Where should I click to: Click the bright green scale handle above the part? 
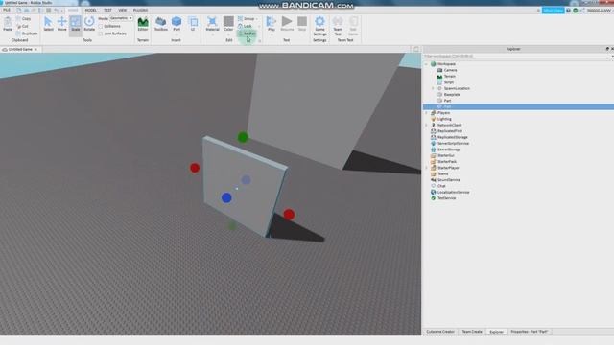[x=243, y=137]
